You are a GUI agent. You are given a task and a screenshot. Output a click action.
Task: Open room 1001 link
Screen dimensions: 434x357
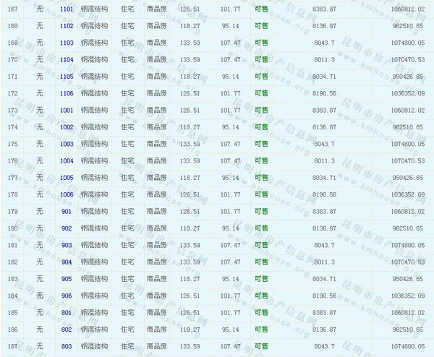point(67,110)
